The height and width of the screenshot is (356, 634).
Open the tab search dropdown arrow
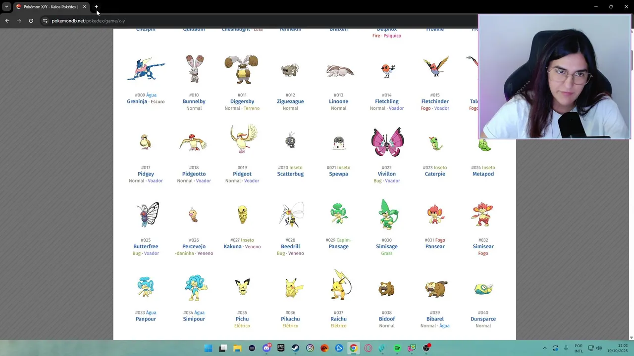(6, 7)
